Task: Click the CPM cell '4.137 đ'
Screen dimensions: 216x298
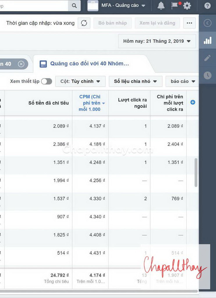Action: 97,126
